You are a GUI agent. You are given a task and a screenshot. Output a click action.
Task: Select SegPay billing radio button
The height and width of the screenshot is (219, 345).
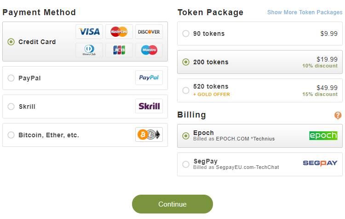pos(186,164)
